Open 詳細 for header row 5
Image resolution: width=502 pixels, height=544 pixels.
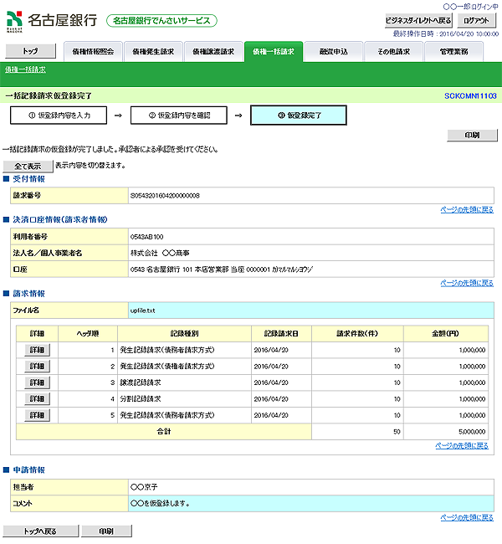point(37,415)
